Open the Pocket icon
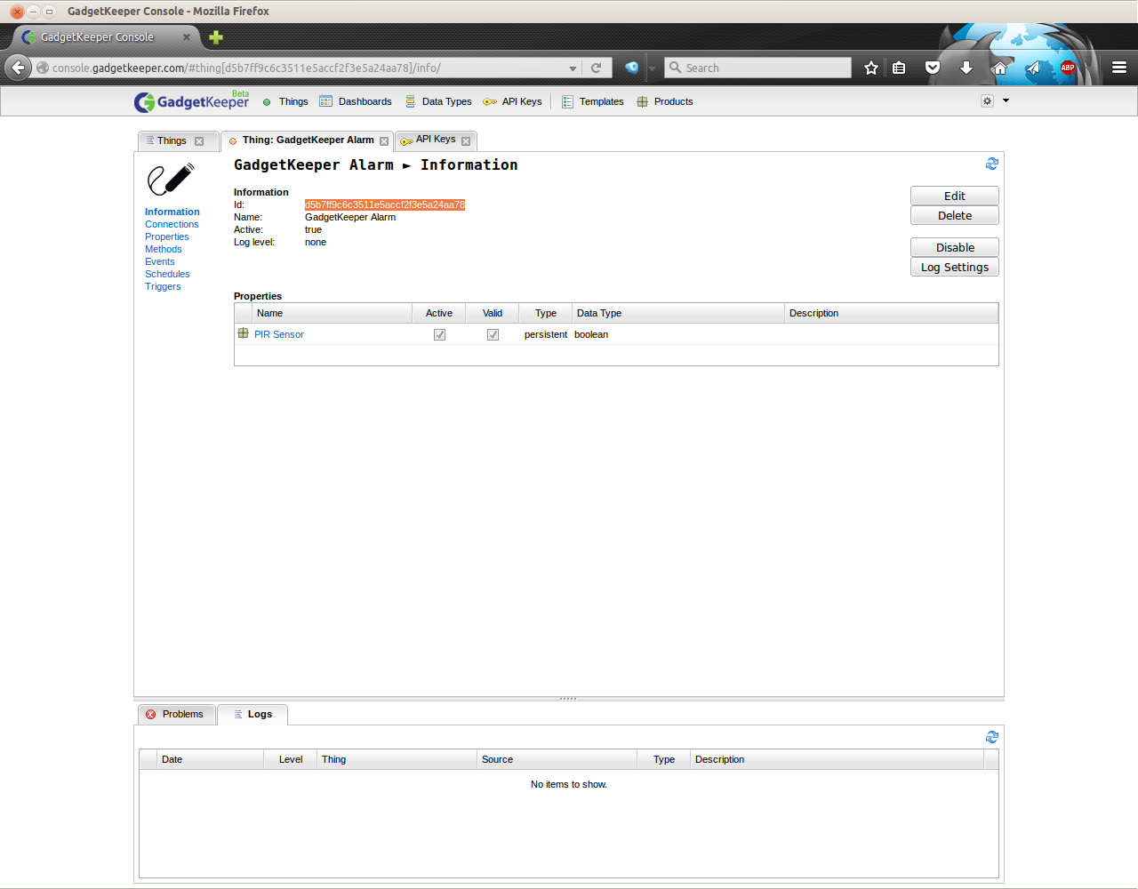 coord(933,68)
